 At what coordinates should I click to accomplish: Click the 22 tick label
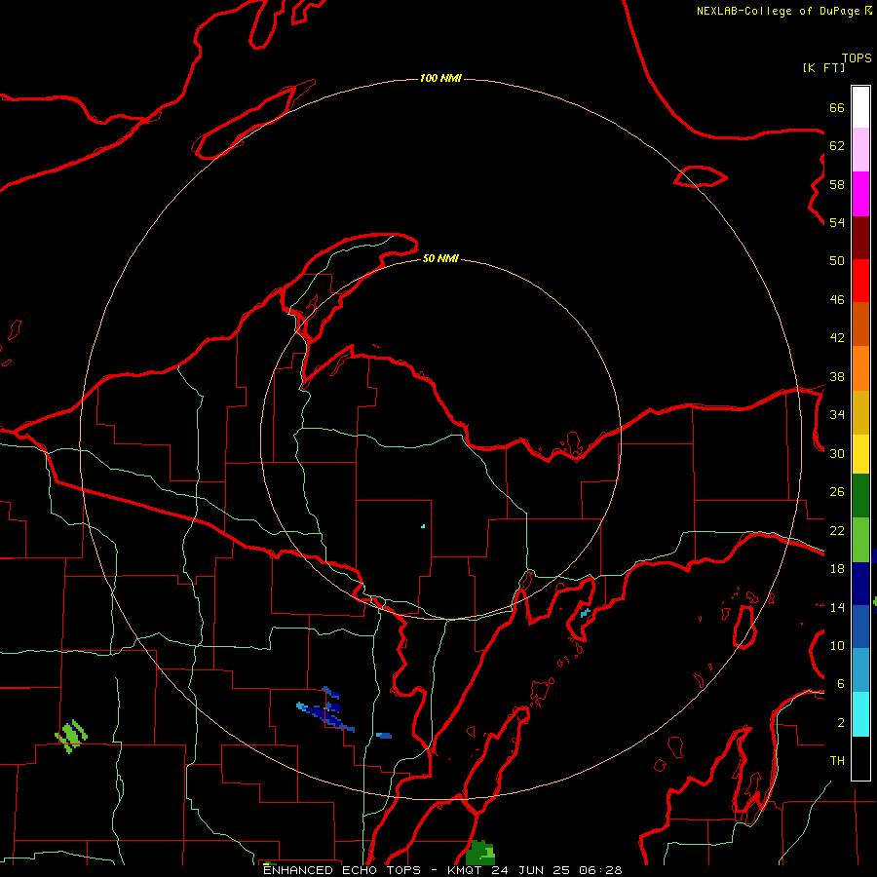click(x=837, y=530)
